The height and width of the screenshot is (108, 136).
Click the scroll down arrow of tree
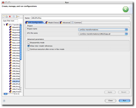pyautogui.click(x=21, y=92)
